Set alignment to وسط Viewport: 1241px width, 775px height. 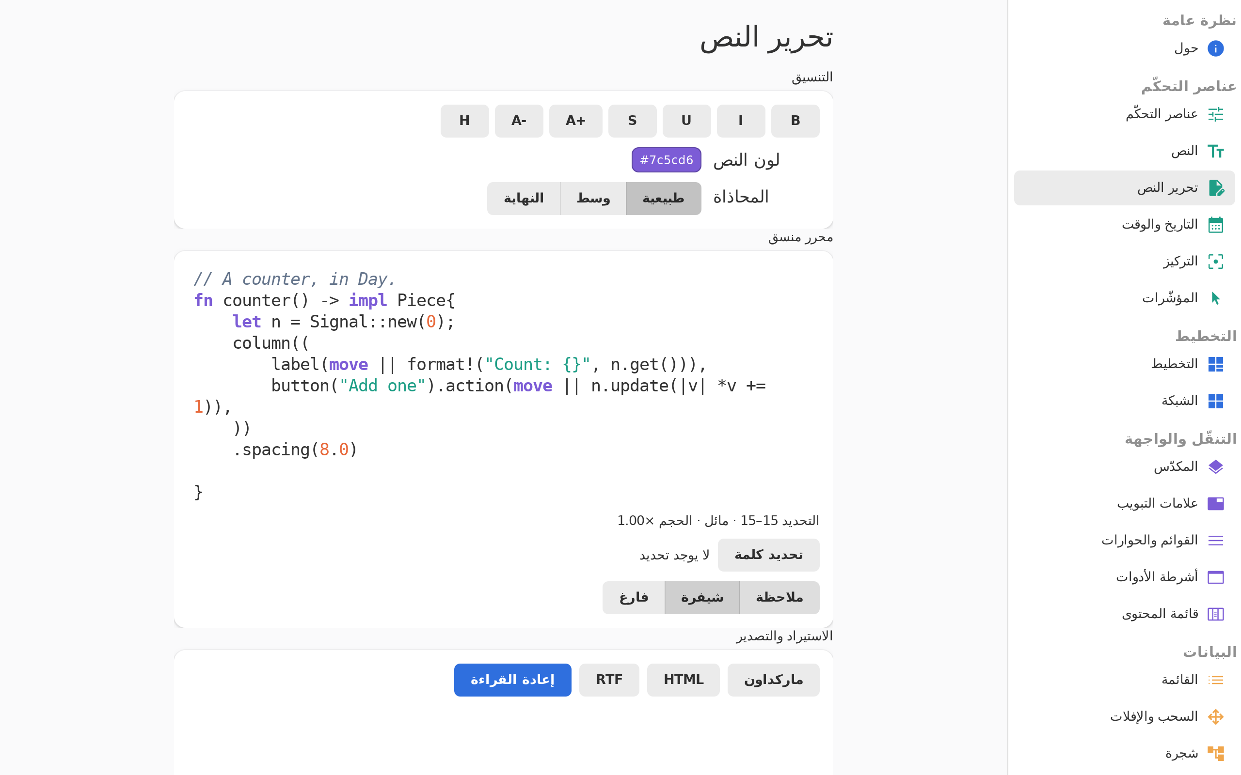[x=593, y=199]
